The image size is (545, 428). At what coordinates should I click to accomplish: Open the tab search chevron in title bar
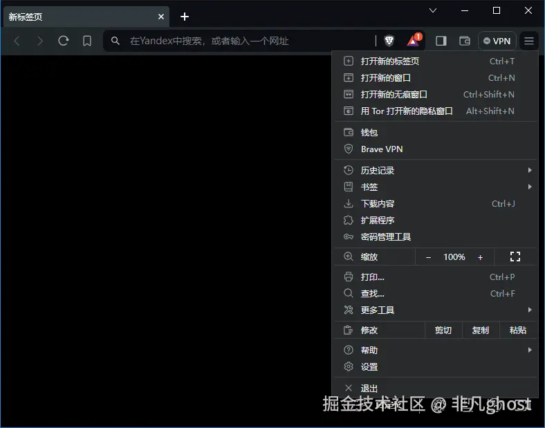(433, 10)
